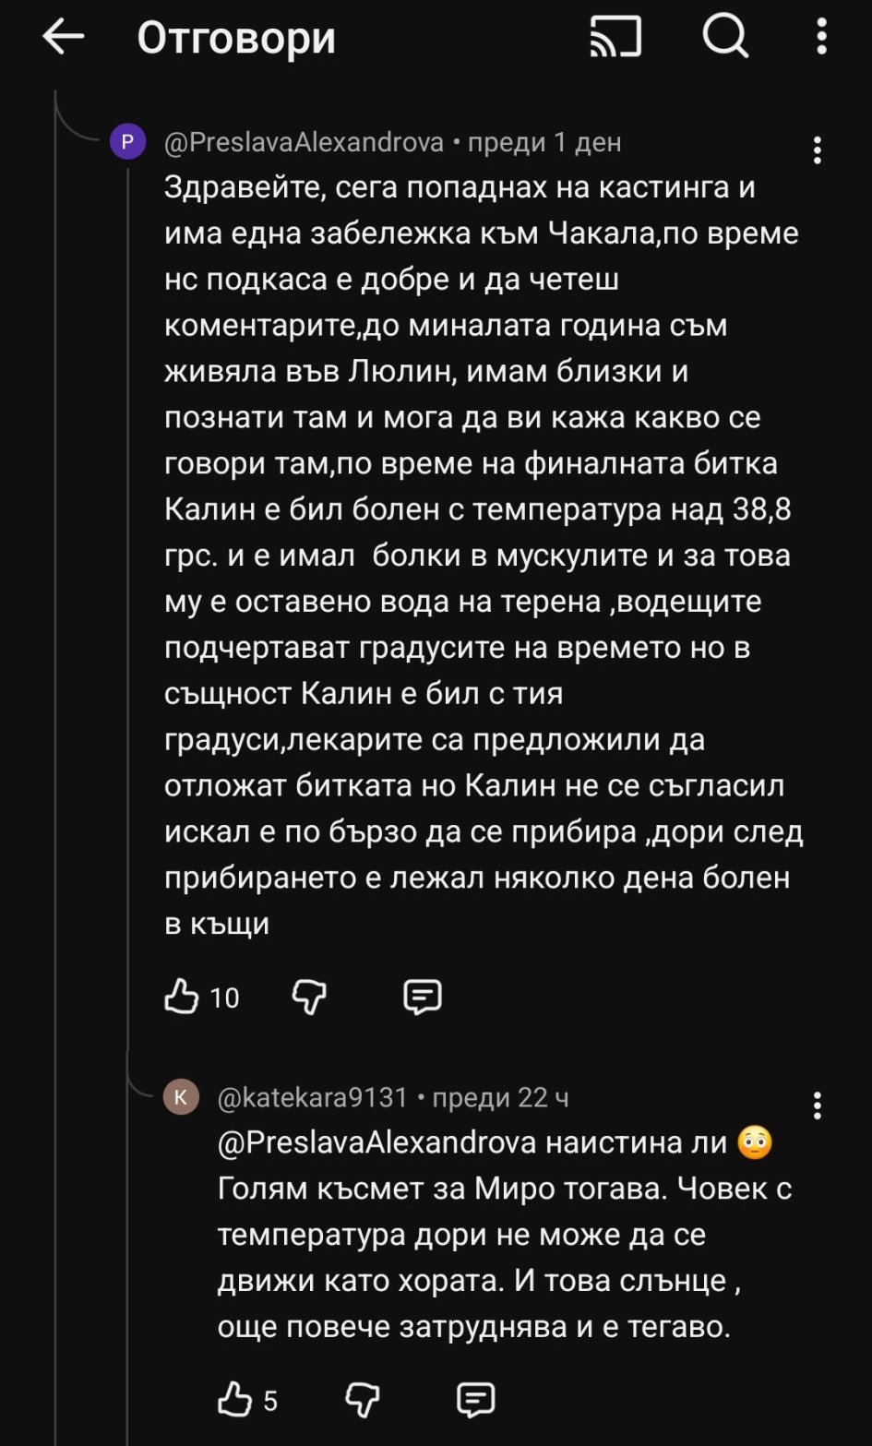This screenshot has height=1446, width=872.
Task: Reply to PreslavaAlexandrova's comment via speech-bubble icon
Action: point(423,997)
